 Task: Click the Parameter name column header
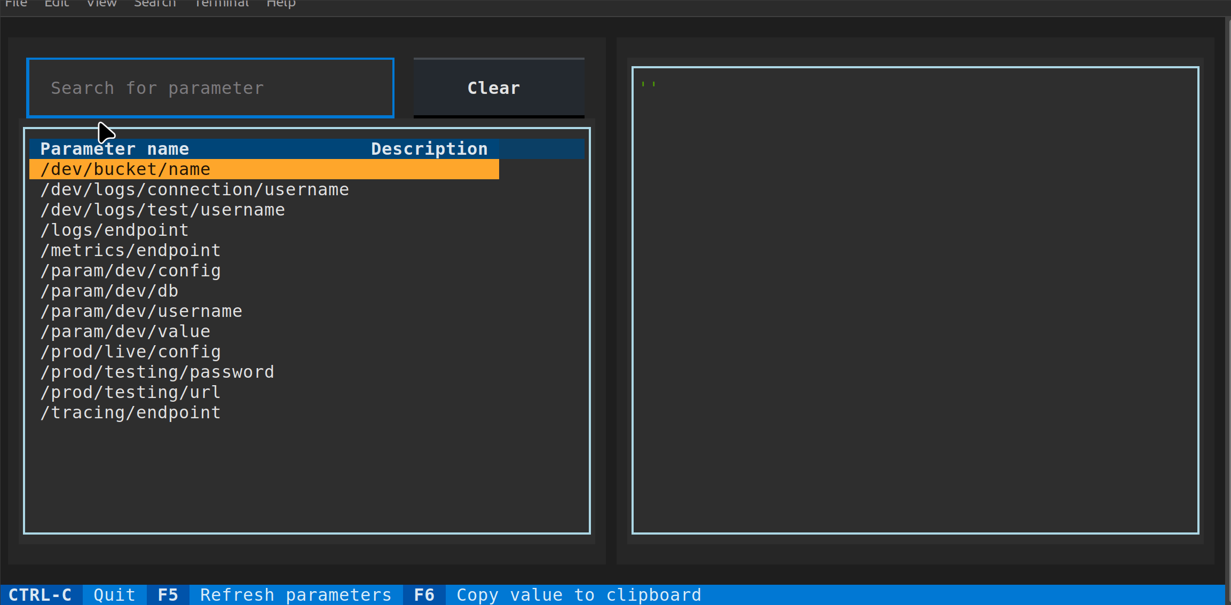coord(115,149)
